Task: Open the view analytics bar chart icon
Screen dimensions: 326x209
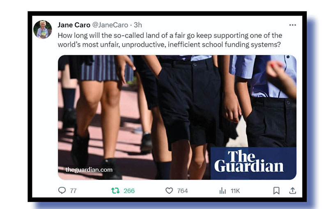Action: [x=223, y=191]
